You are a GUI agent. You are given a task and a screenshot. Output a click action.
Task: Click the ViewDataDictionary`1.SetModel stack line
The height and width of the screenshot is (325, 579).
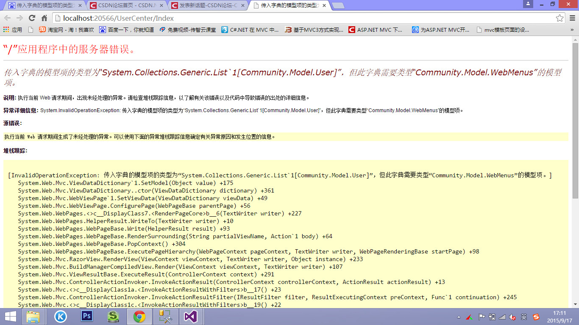125,183
